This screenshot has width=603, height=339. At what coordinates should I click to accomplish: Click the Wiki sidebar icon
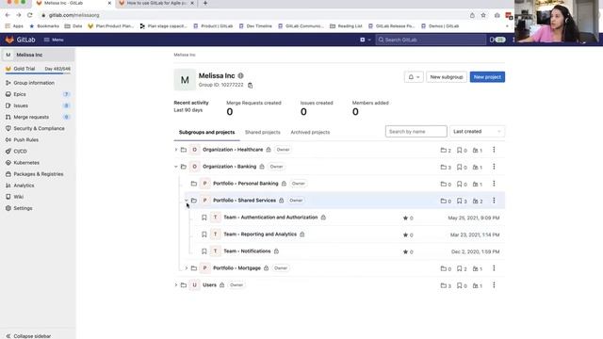(x=8, y=197)
